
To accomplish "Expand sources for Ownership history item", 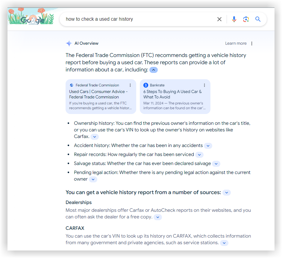I will [x=95, y=137].
